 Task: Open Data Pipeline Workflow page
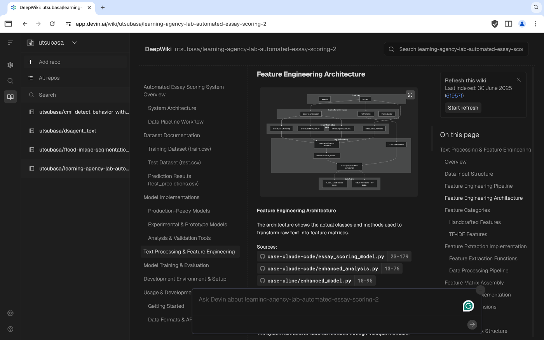pyautogui.click(x=176, y=122)
